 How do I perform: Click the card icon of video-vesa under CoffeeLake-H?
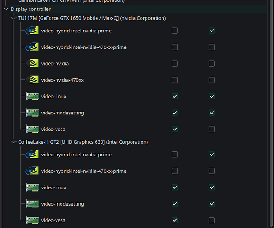32,220
